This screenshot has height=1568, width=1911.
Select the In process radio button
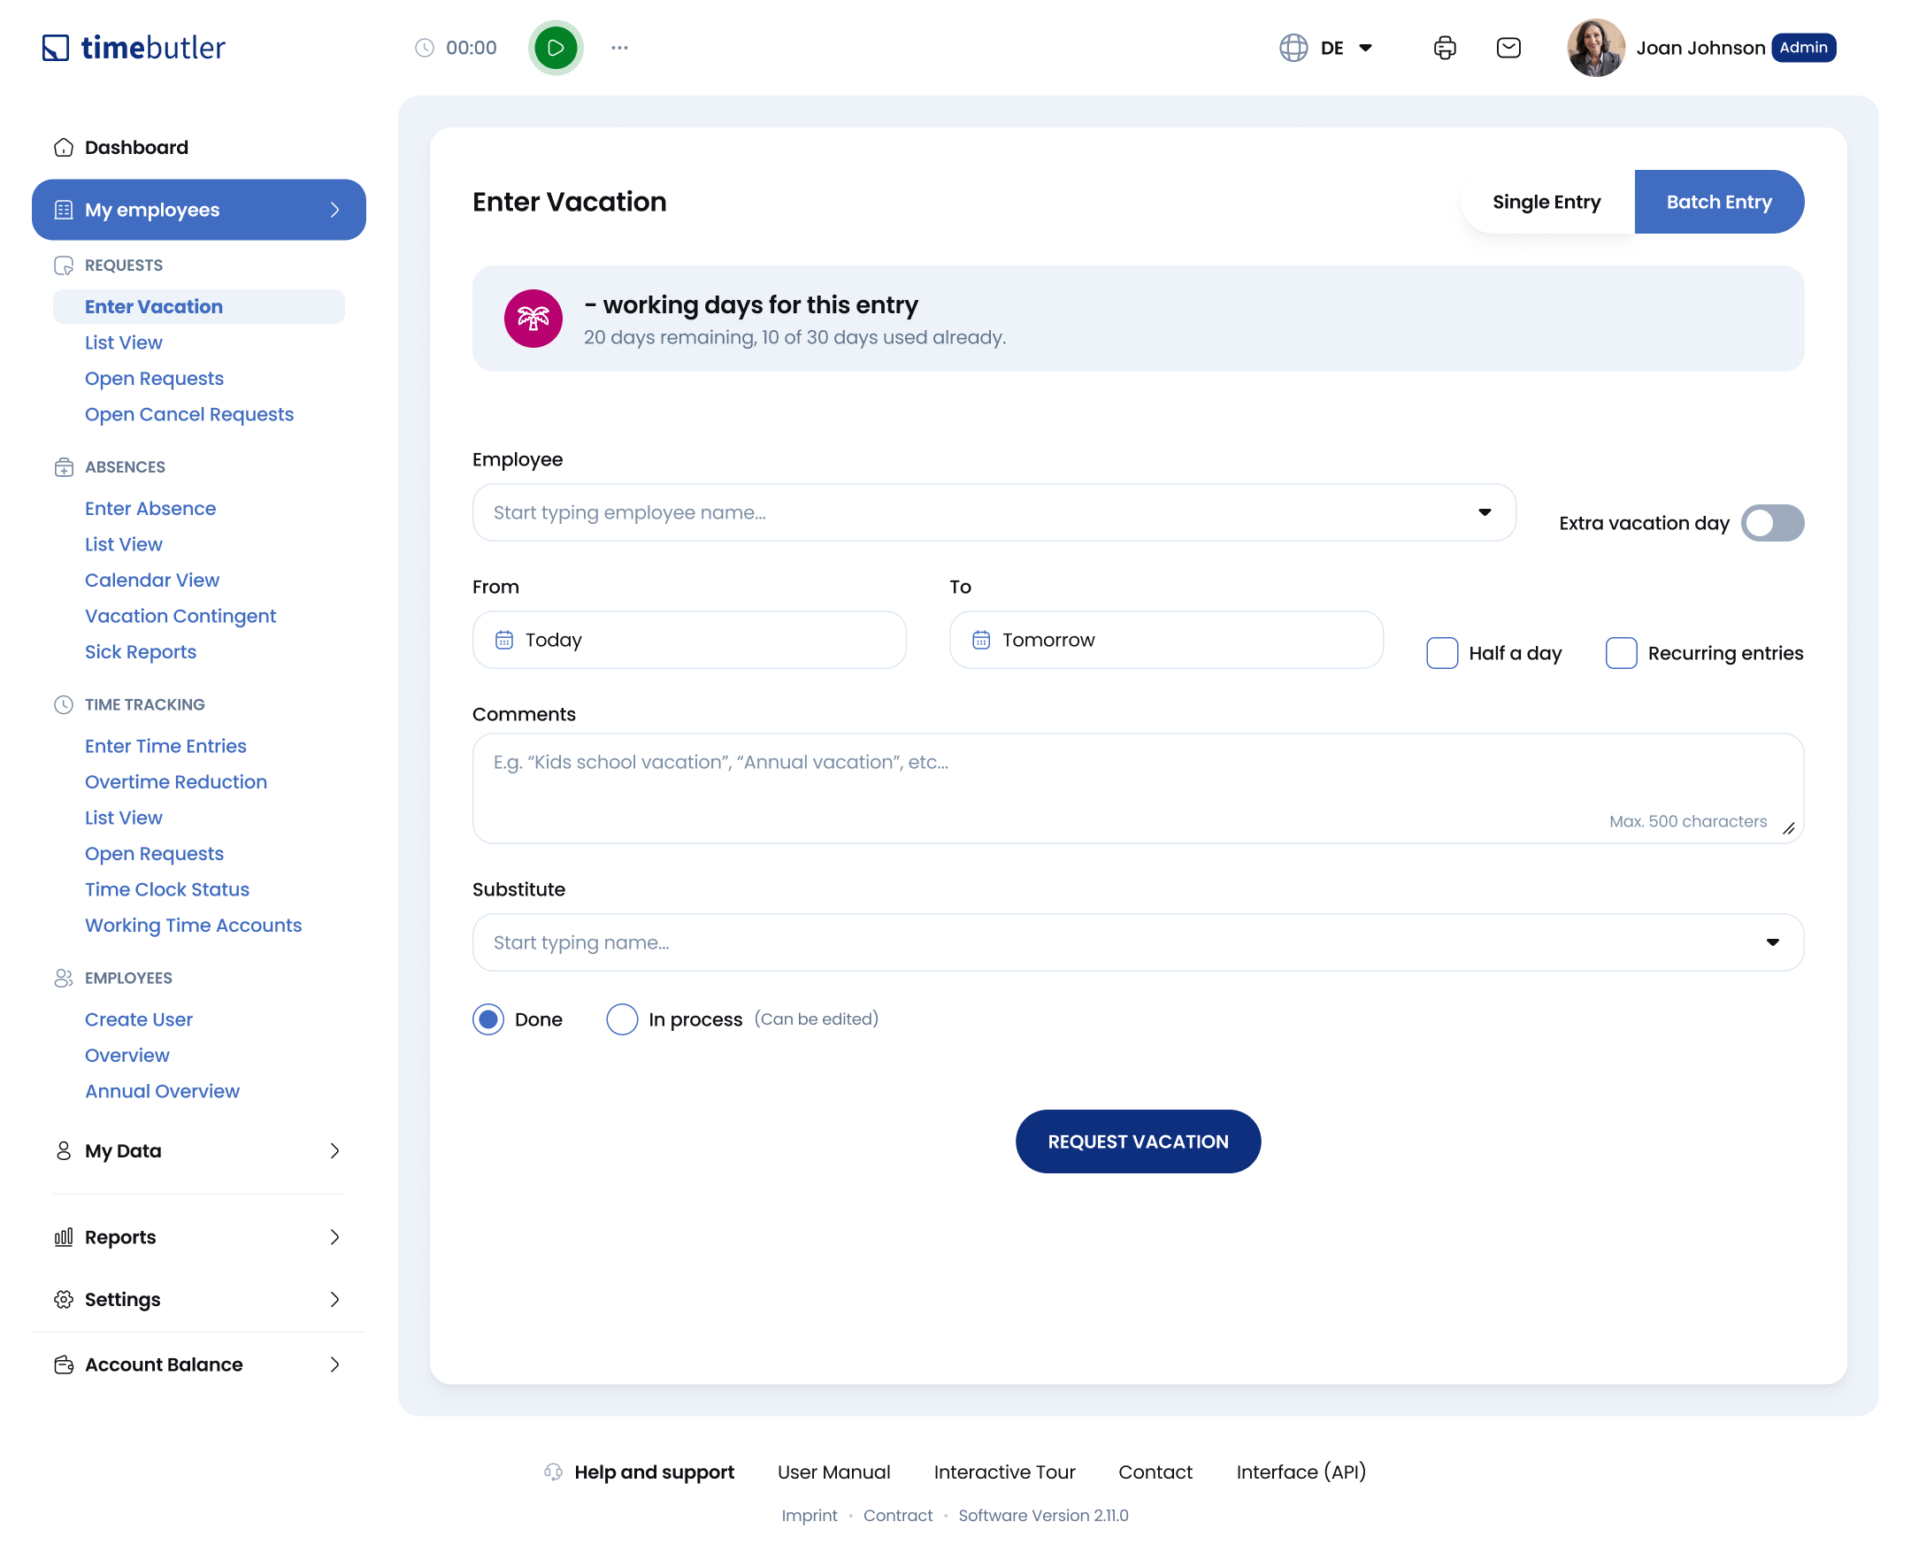click(622, 1018)
